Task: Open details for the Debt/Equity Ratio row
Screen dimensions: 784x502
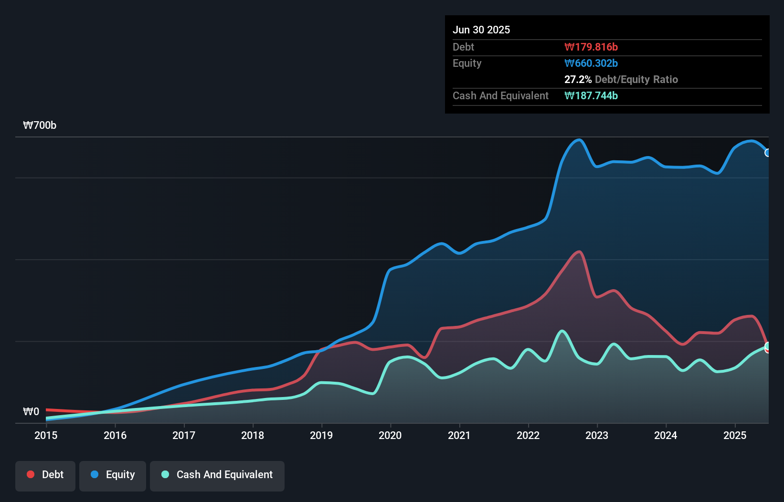Action: click(x=621, y=79)
